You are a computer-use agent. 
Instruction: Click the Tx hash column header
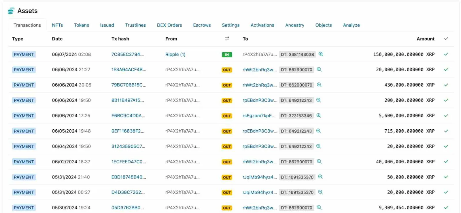coord(120,39)
